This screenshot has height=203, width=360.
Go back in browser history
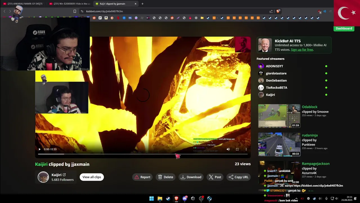[4, 11]
